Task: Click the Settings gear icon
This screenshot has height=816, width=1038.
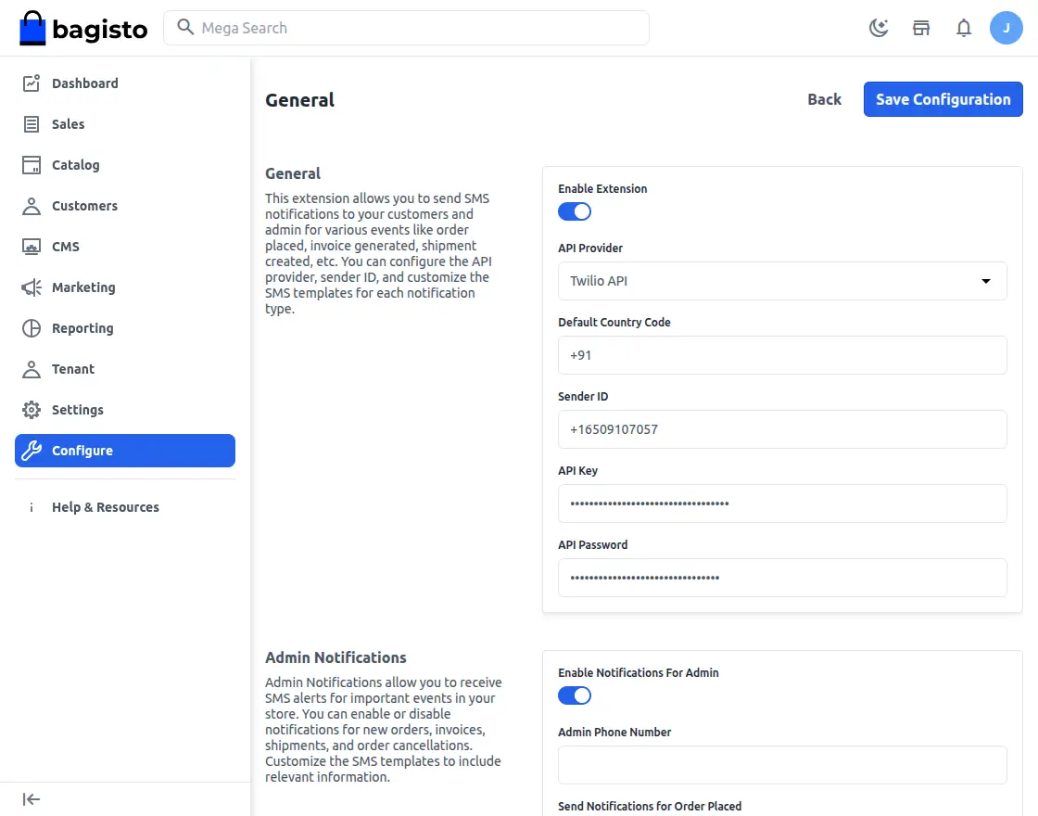Action: pos(32,410)
